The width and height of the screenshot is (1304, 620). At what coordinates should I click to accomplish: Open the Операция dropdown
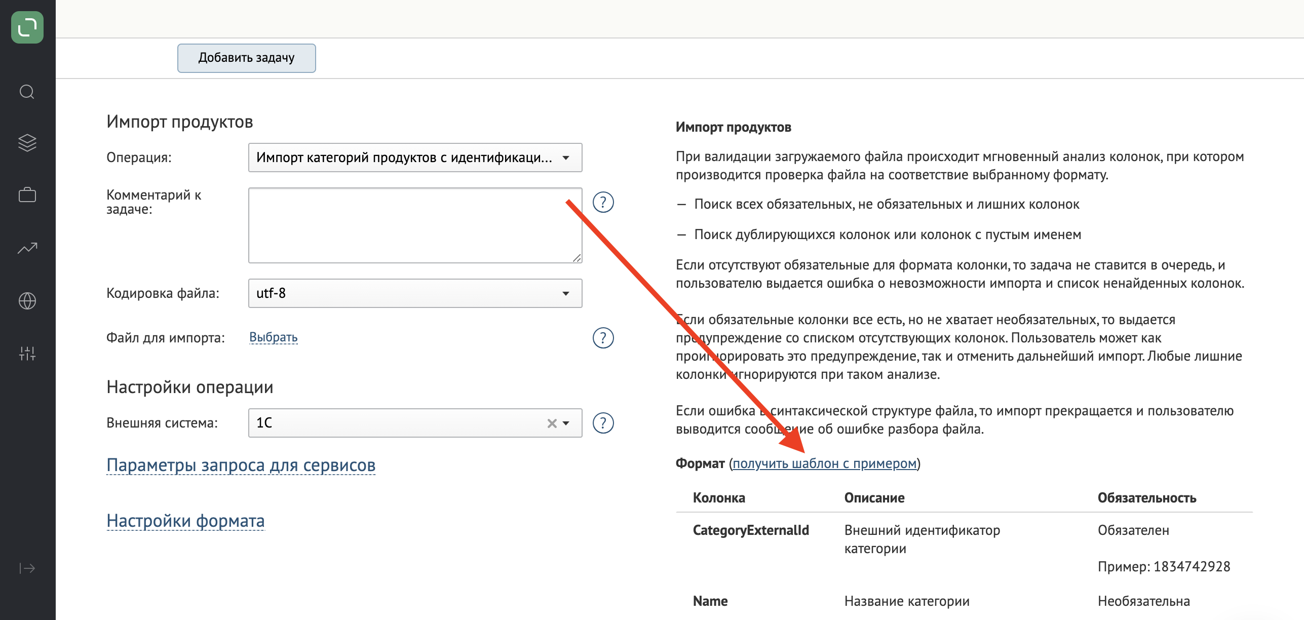(415, 158)
